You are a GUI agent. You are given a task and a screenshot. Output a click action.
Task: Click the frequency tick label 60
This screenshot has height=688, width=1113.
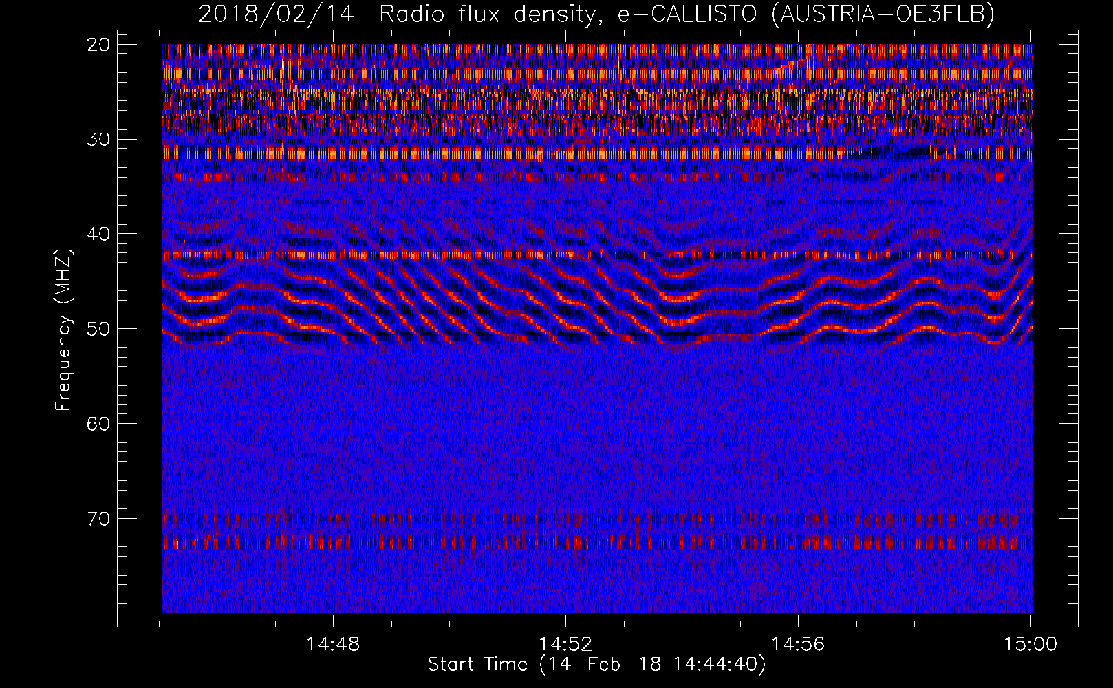coord(99,424)
